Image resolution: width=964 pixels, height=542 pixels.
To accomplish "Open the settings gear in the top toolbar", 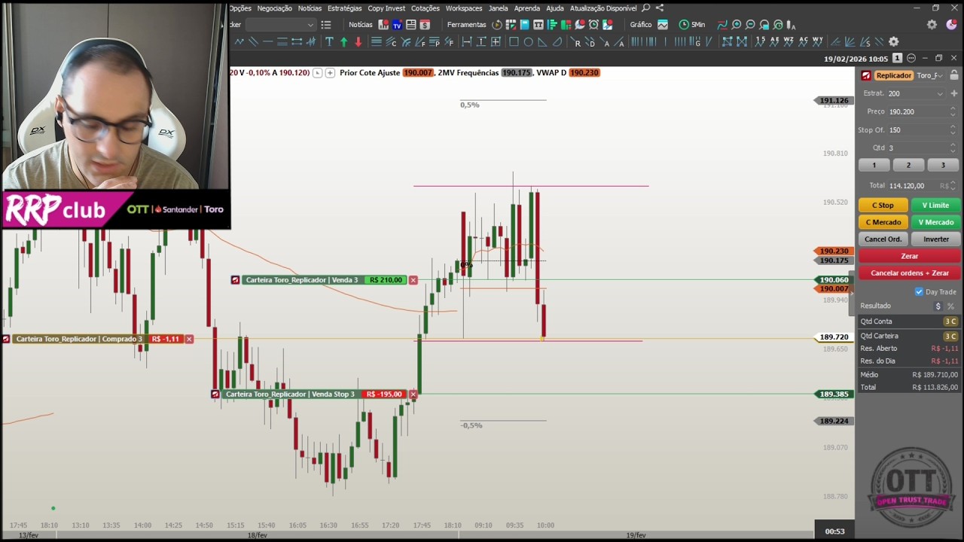I will (x=932, y=25).
